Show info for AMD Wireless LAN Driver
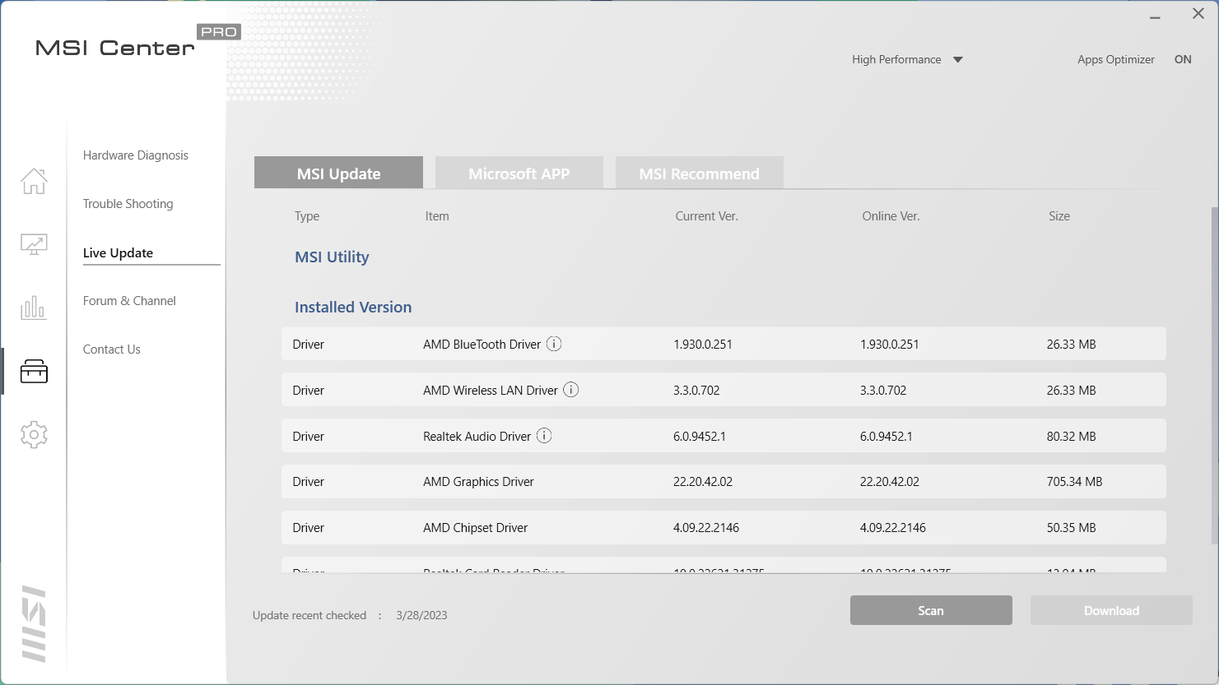1219x685 pixels. point(571,390)
